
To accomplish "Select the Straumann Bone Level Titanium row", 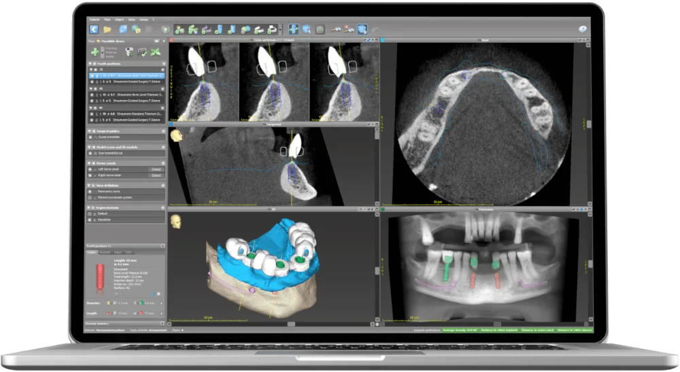I will tap(126, 95).
